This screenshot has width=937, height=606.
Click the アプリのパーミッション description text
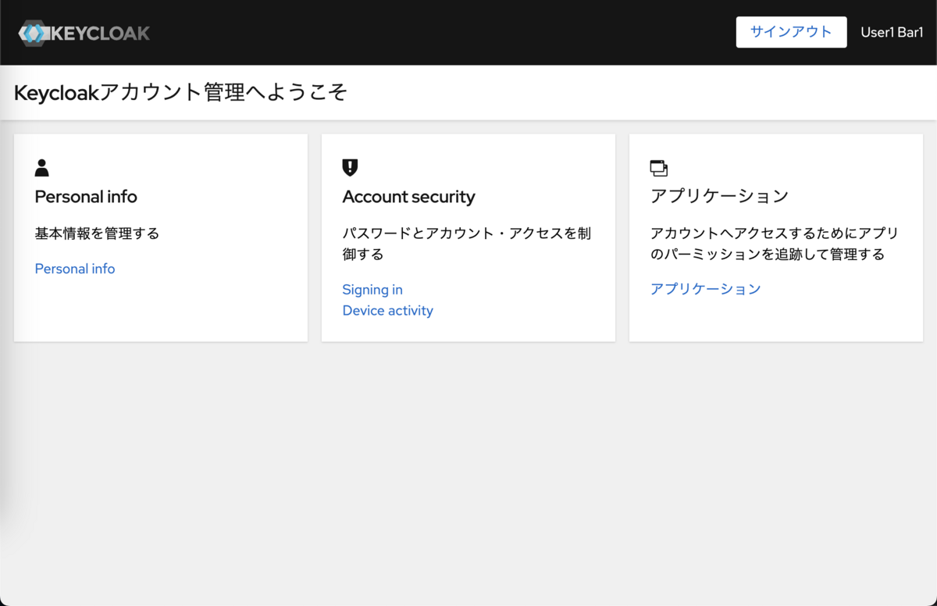pyautogui.click(x=775, y=244)
